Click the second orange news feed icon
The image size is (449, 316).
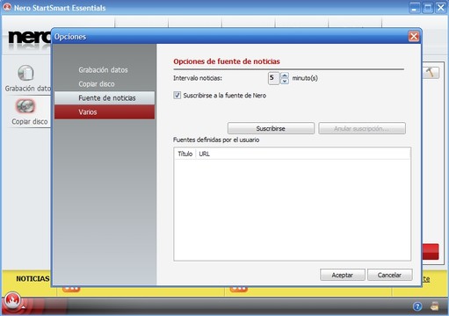click(239, 289)
